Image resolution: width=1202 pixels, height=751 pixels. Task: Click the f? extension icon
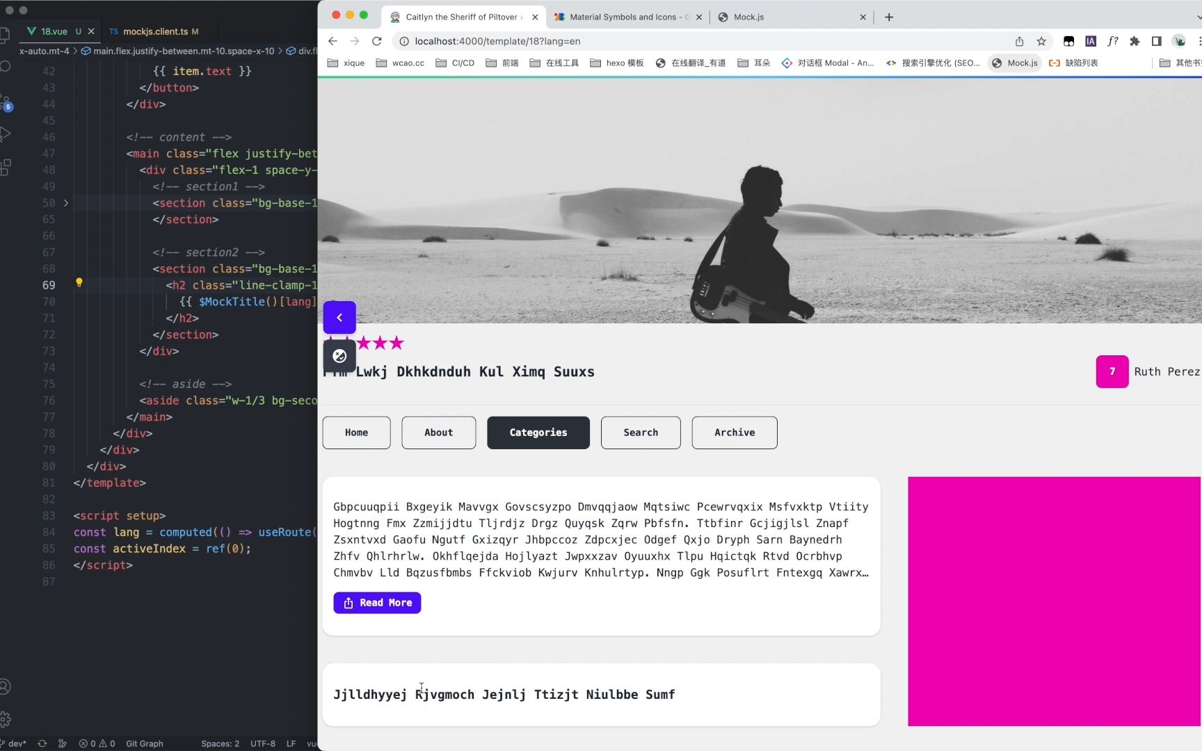tap(1112, 41)
